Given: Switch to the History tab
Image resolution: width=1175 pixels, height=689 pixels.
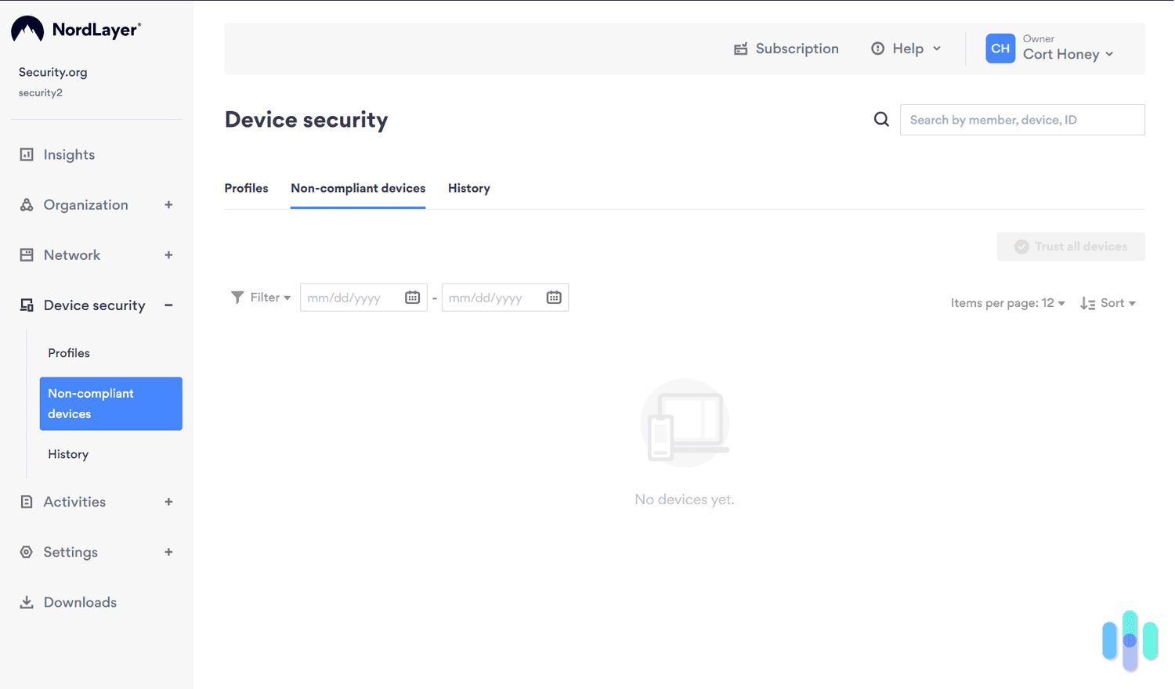Looking at the screenshot, I should [x=468, y=189].
